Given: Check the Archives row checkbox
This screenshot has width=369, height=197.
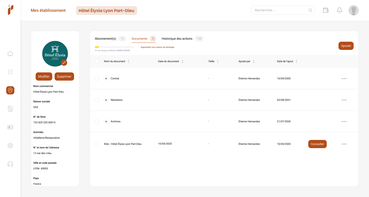Looking at the screenshot, I should [x=97, y=122].
